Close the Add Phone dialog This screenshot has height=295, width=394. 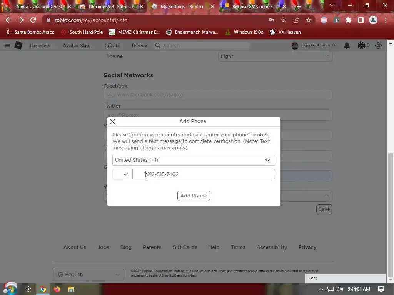point(113,122)
